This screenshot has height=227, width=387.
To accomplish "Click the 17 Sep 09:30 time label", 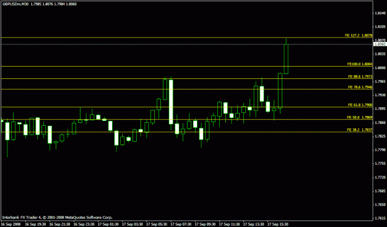I will click(x=205, y=225).
